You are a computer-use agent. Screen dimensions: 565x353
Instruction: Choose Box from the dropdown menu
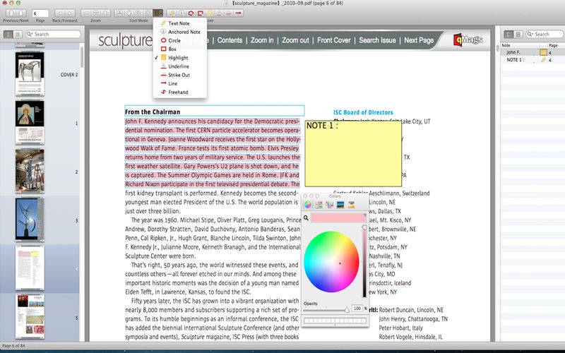point(180,49)
